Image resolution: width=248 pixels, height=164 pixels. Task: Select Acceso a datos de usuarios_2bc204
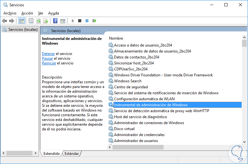143,45
